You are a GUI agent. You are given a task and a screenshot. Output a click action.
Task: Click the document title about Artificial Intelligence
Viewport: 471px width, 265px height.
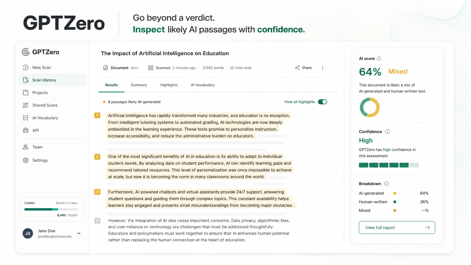pyautogui.click(x=165, y=53)
